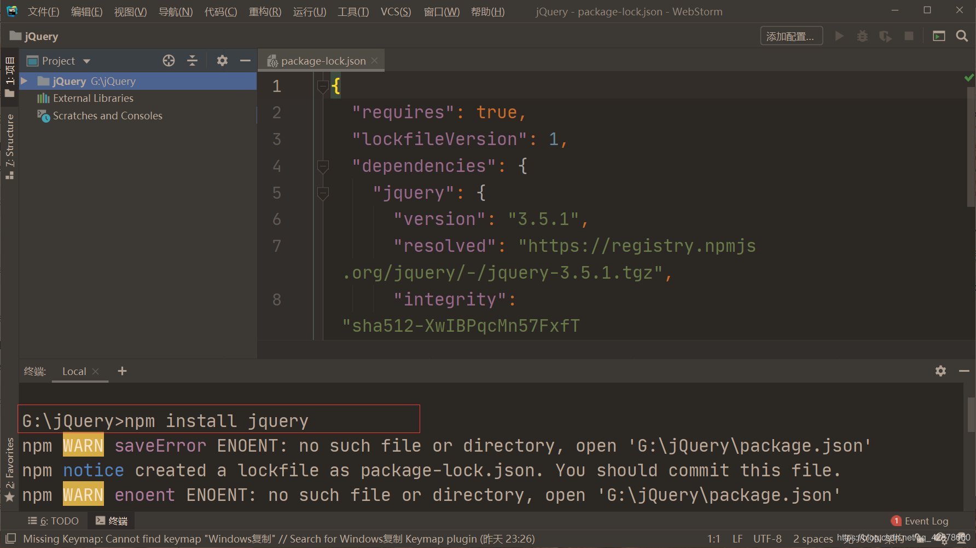This screenshot has height=548, width=976.
Task: Toggle the Z: Structure side tool window
Action: tap(9, 146)
